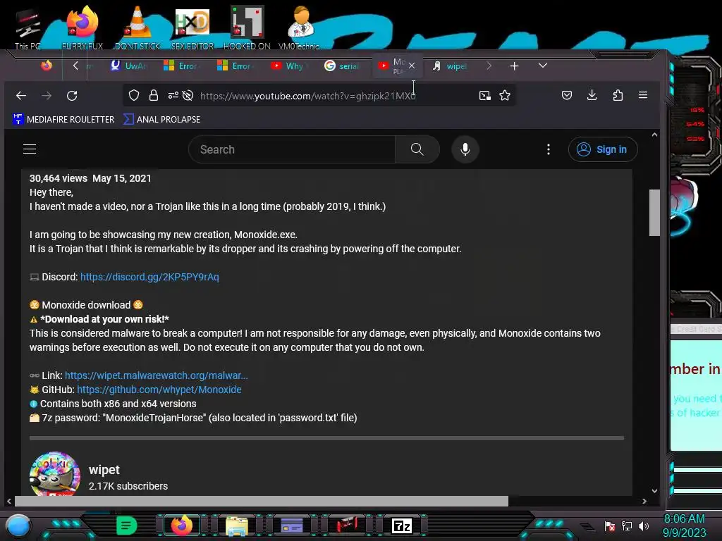722x541 pixels.
Task: Click the wipet channel avatar
Action: (55, 474)
